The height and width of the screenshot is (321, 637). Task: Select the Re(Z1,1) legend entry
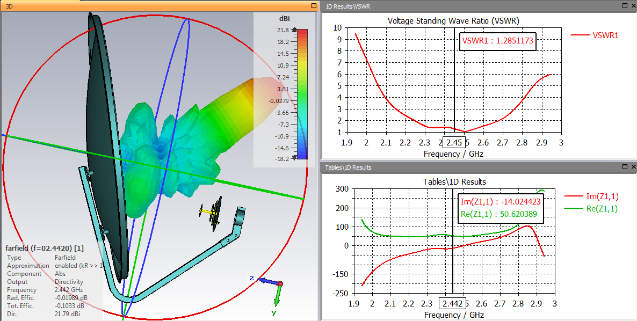pyautogui.click(x=591, y=209)
